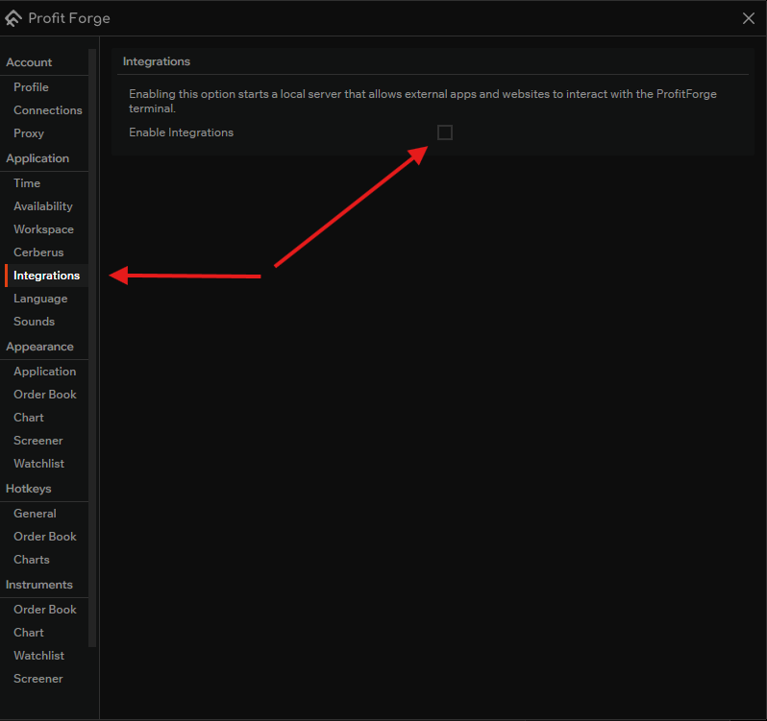
Task: Open Application under Appearance
Action: pyautogui.click(x=44, y=372)
